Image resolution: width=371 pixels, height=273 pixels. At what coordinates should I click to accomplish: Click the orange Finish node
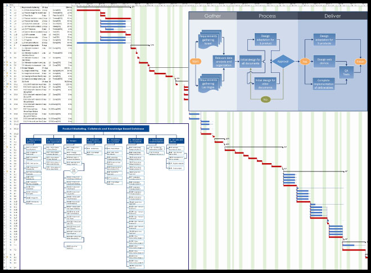click(360, 62)
